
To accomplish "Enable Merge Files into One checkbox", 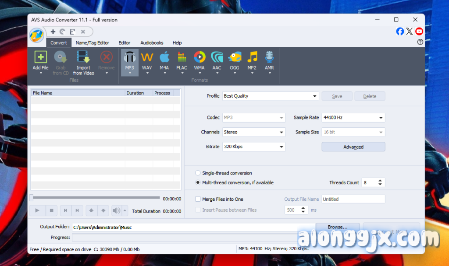I will 198,199.
